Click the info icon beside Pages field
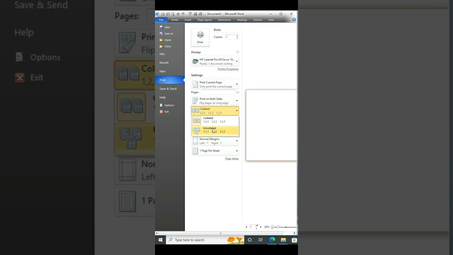The width and height of the screenshot is (453, 255). coord(237,92)
